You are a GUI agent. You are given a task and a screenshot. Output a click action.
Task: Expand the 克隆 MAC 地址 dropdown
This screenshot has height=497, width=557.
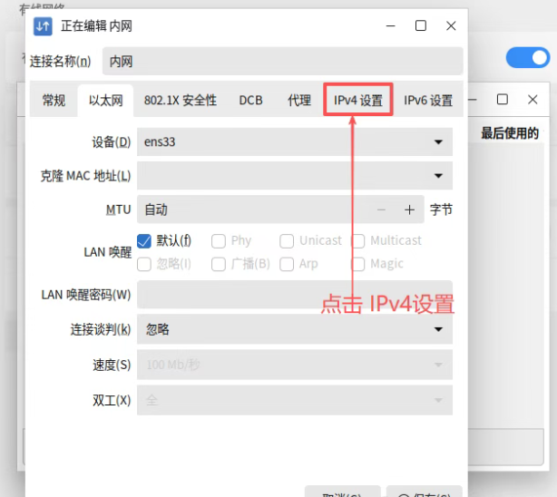point(294,175)
